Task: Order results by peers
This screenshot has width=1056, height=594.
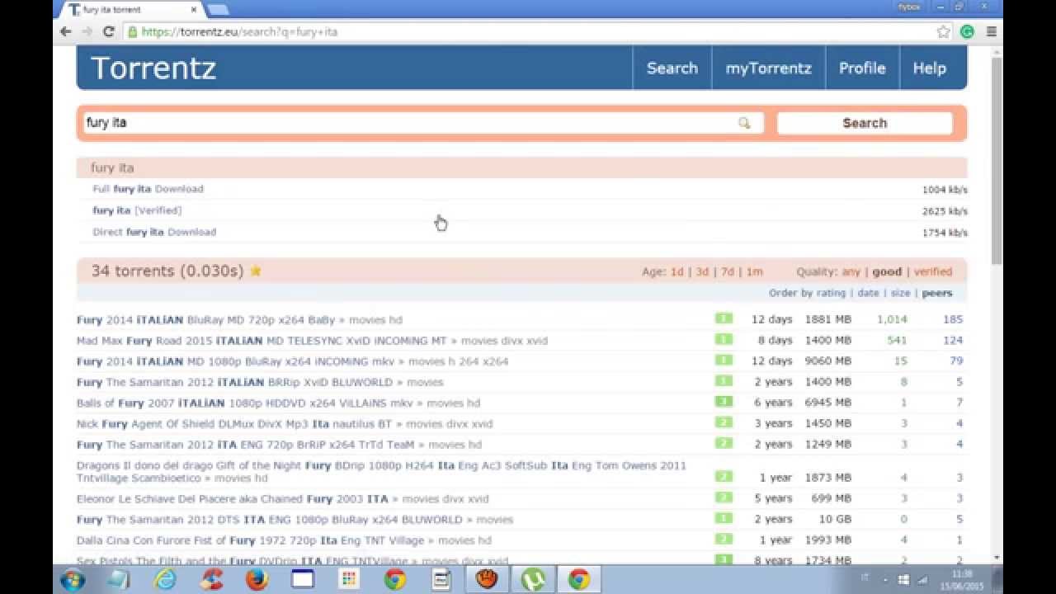Action: click(x=937, y=293)
